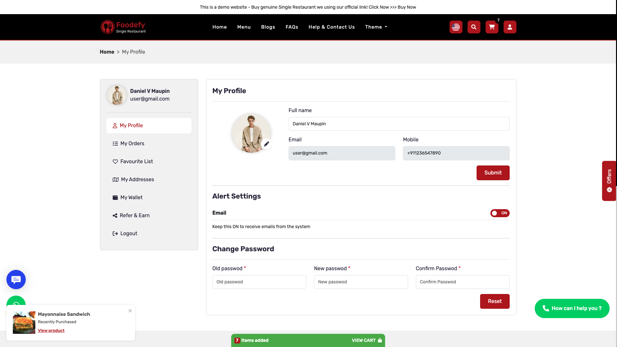Image resolution: width=617 pixels, height=347 pixels.
Task: Click the shopping cart icon showing 7 items
Action: coord(492,27)
